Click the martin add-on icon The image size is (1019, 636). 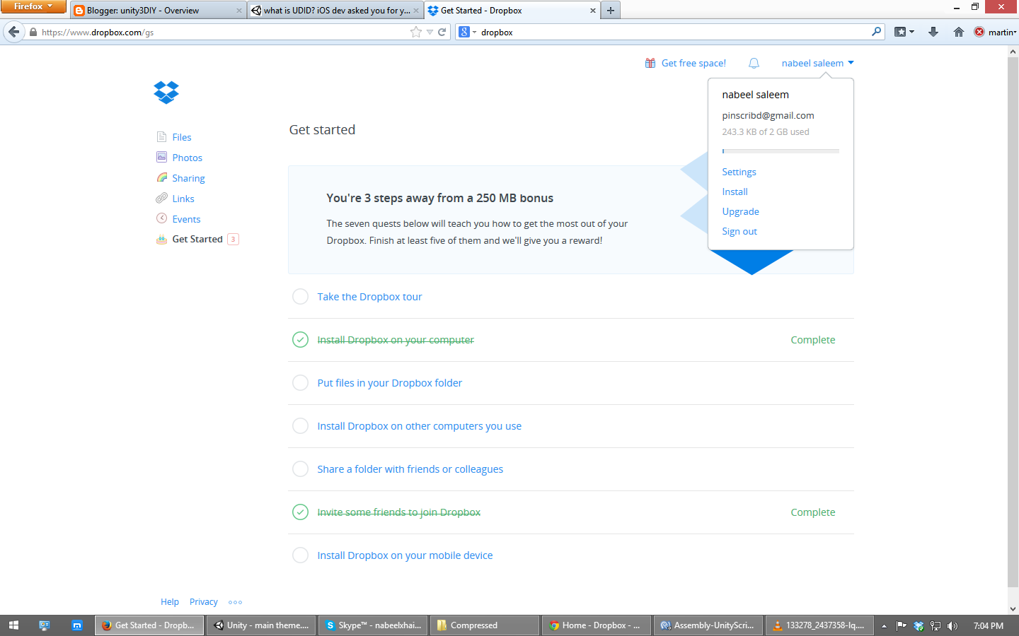[x=979, y=32]
